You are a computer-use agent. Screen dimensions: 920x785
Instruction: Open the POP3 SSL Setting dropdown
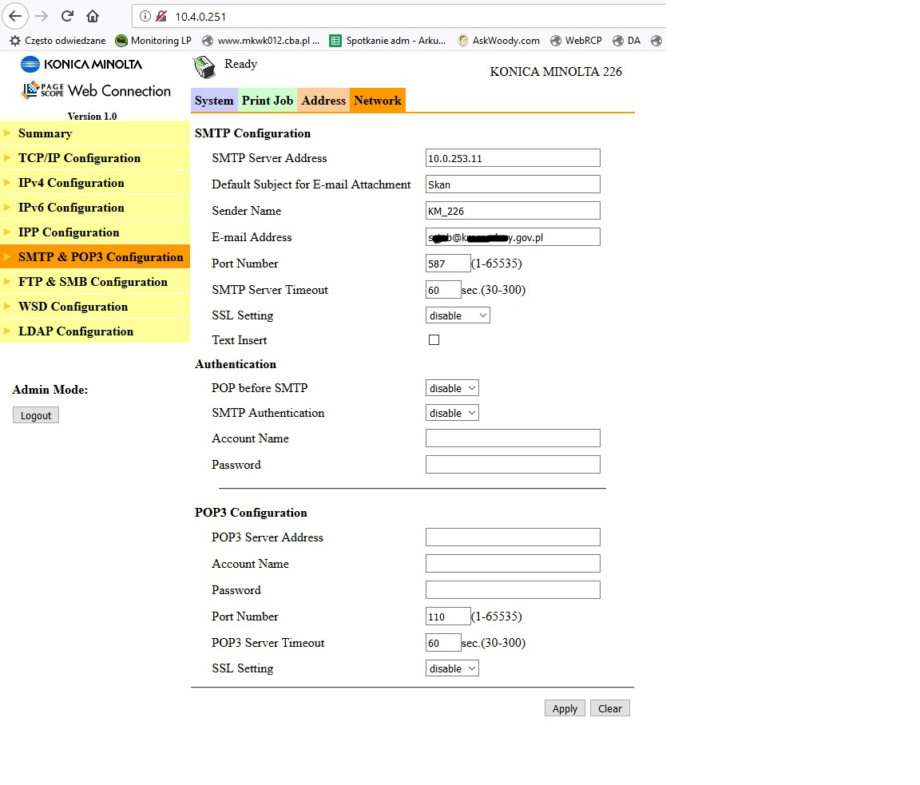click(452, 668)
